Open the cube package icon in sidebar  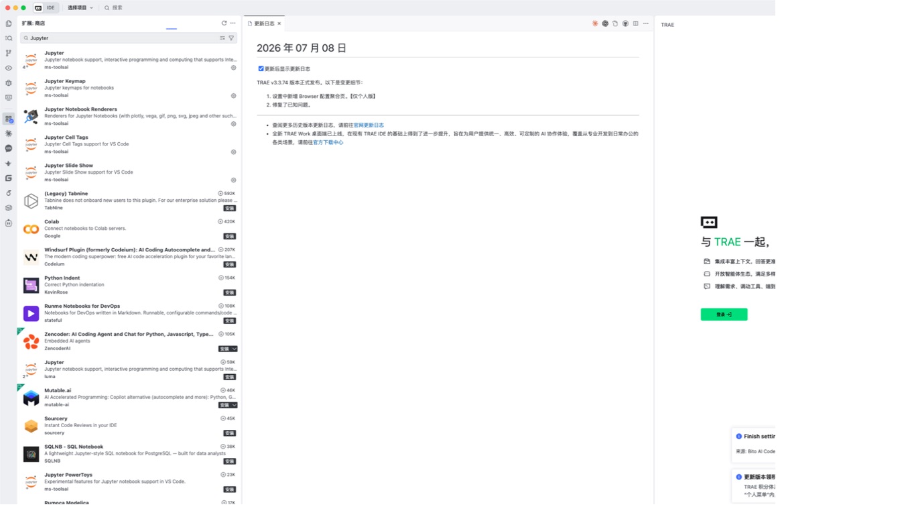tap(9, 208)
